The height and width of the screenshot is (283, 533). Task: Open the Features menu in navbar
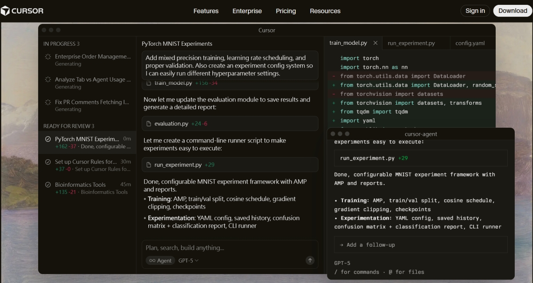206,11
